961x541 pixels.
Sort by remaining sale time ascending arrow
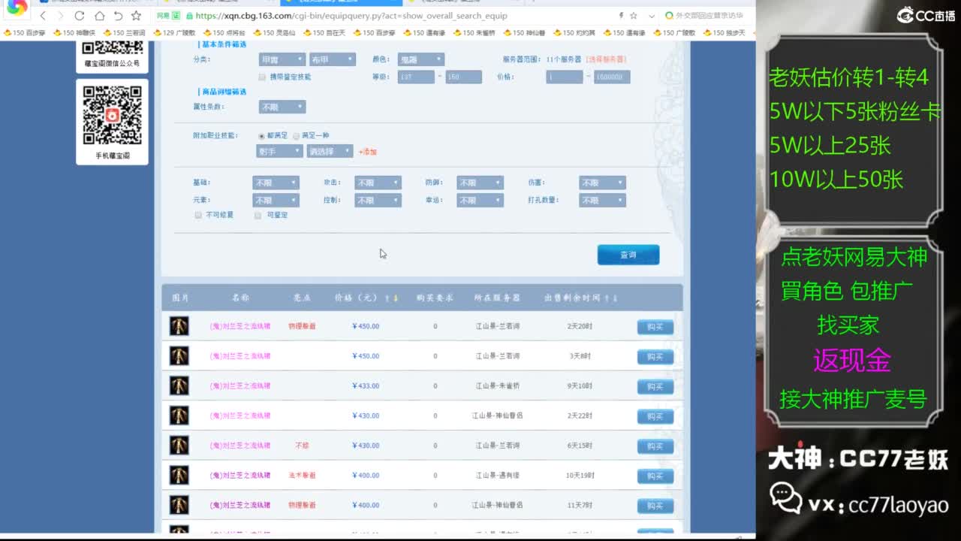[607, 298]
